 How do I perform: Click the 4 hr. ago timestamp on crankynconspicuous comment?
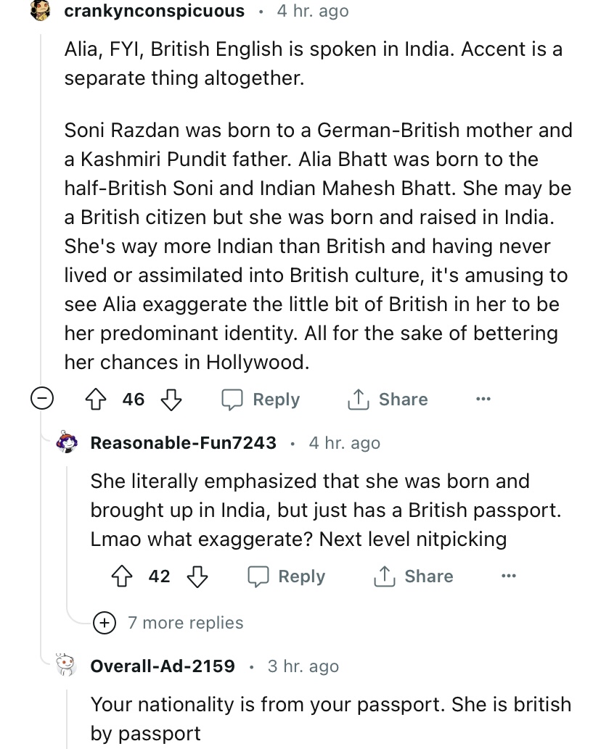click(x=313, y=11)
